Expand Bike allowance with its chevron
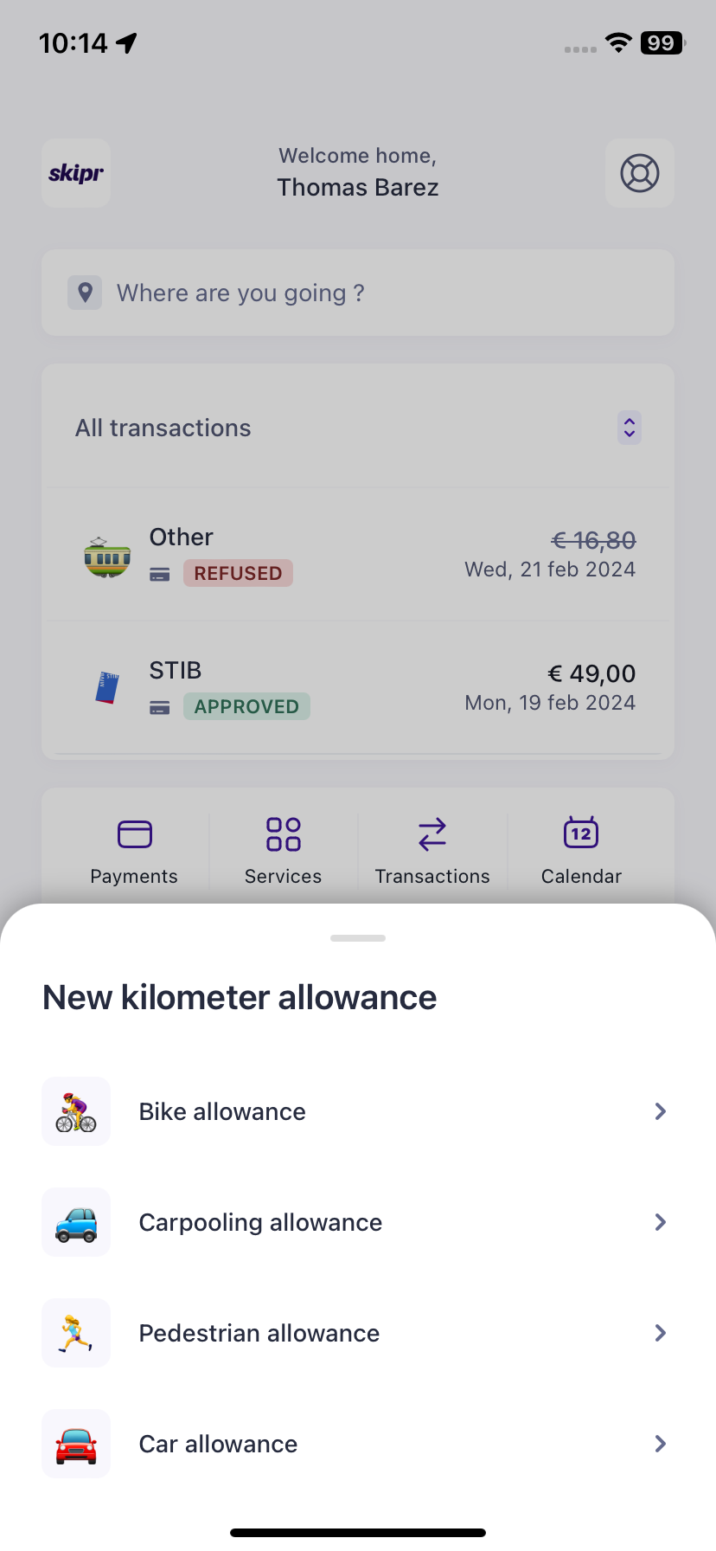 click(661, 1111)
